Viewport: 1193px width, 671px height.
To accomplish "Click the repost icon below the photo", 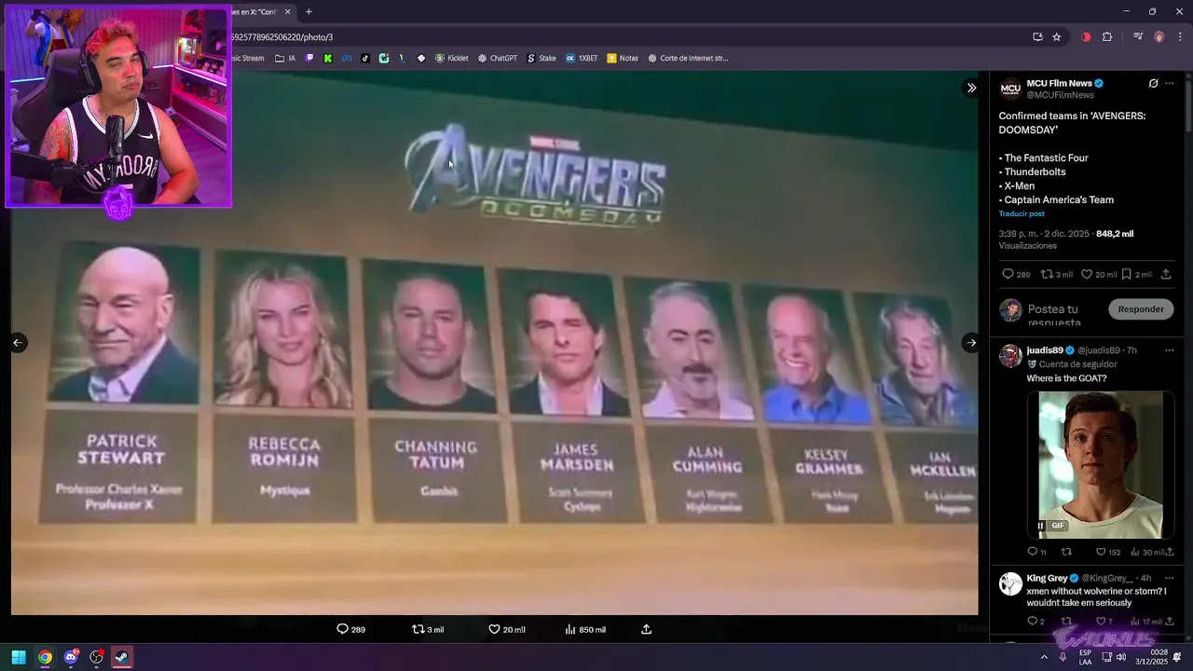I will click(418, 629).
